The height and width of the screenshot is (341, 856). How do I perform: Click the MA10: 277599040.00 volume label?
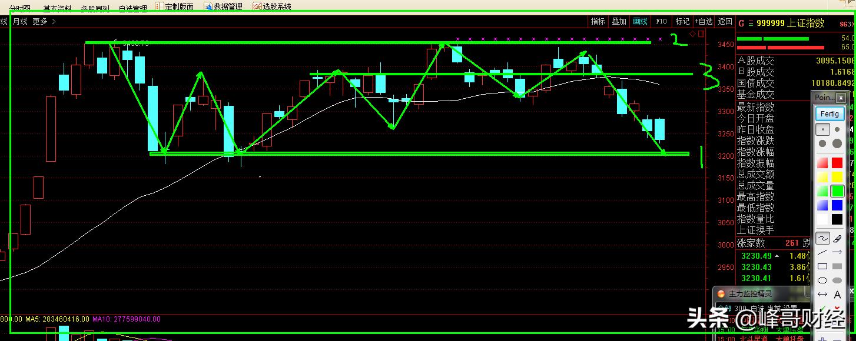coord(127,319)
